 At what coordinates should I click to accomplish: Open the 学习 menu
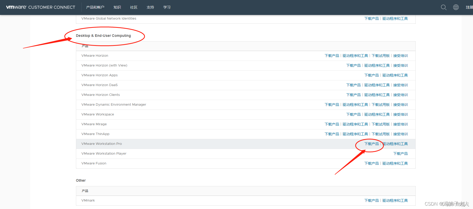click(x=167, y=7)
